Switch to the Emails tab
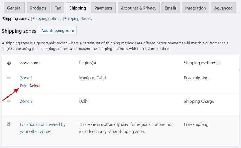Viewport: 241px width, 148px height. (x=171, y=8)
